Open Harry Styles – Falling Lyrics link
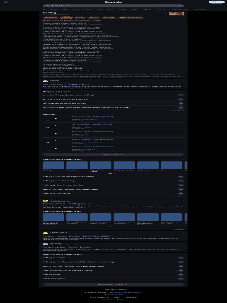 66,84
